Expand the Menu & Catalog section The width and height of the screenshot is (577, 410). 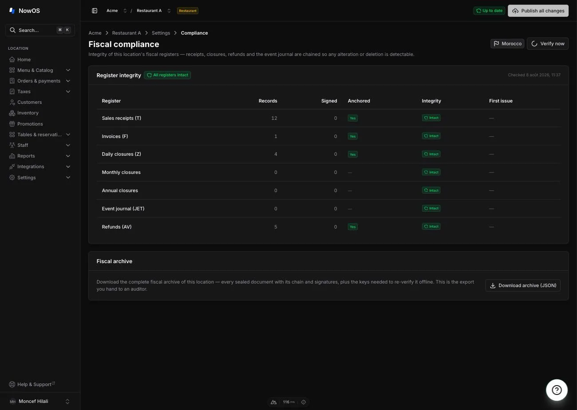click(68, 70)
